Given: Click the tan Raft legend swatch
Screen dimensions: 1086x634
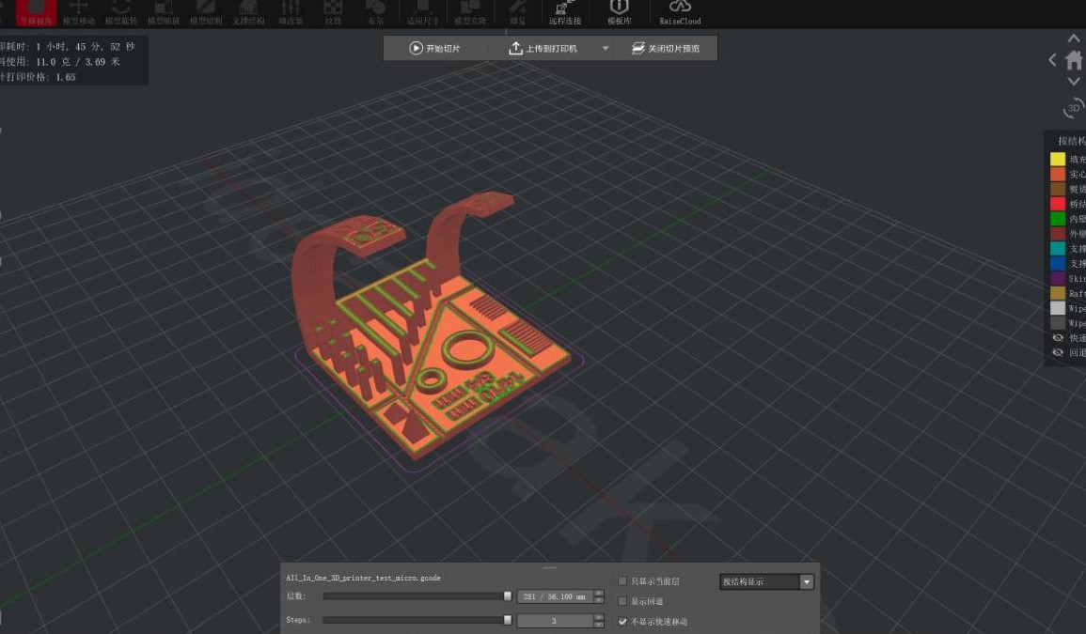Looking at the screenshot, I should point(1058,293).
